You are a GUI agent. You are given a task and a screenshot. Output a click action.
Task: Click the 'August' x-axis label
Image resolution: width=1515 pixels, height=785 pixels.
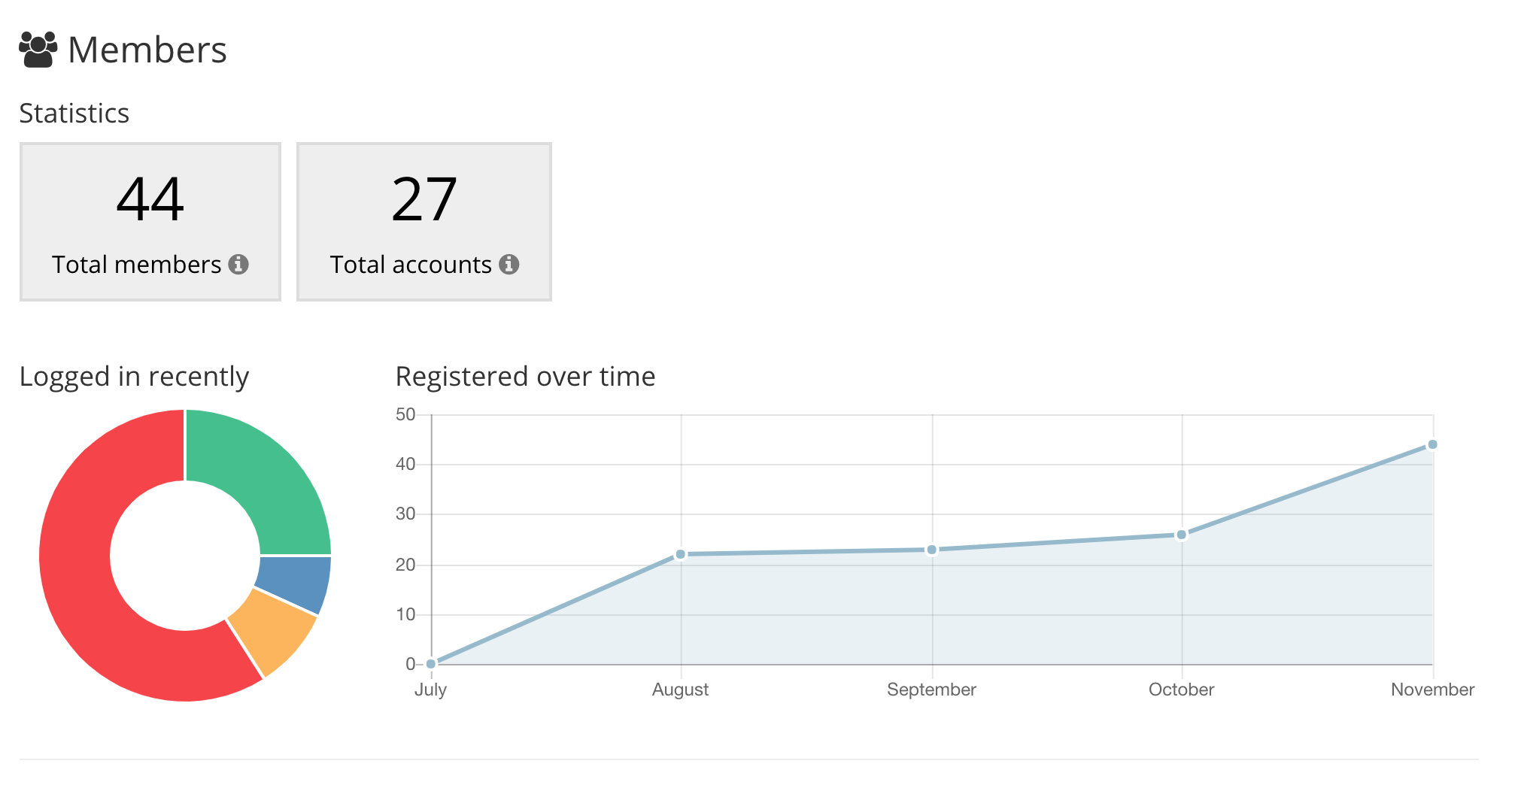pos(681,690)
